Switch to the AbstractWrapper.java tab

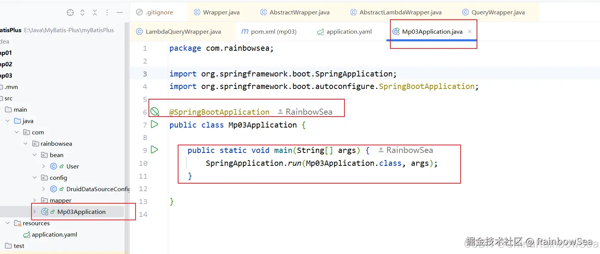pos(295,12)
